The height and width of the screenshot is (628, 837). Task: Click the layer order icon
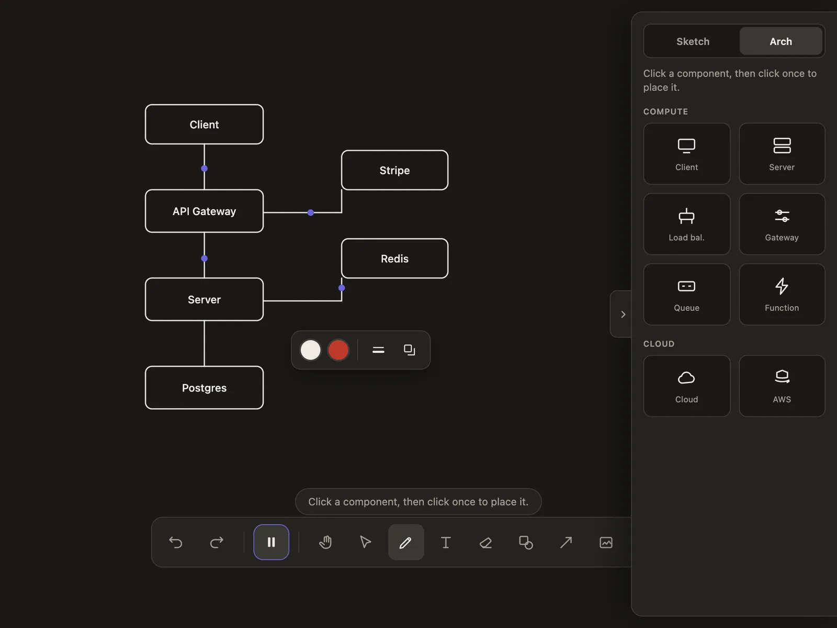(x=410, y=350)
